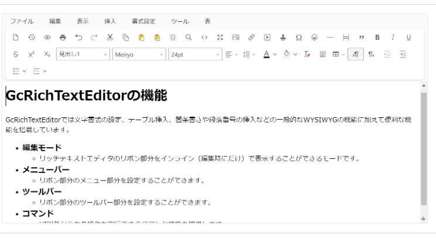Insert media using the play icon
The image size is (436, 248).
267,38
